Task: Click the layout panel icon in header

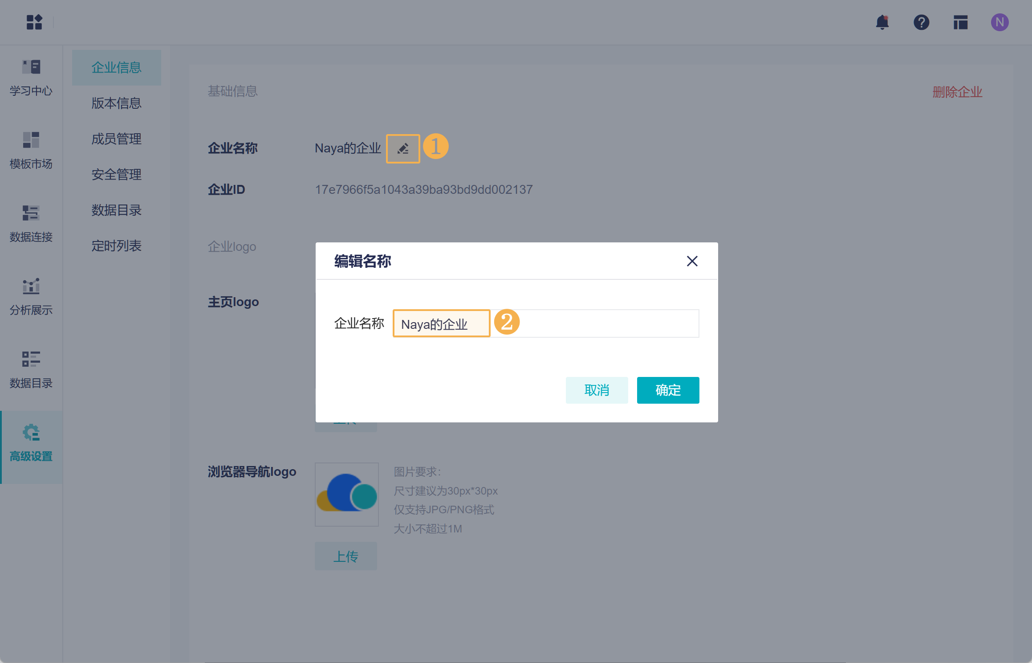Action: pos(960,22)
